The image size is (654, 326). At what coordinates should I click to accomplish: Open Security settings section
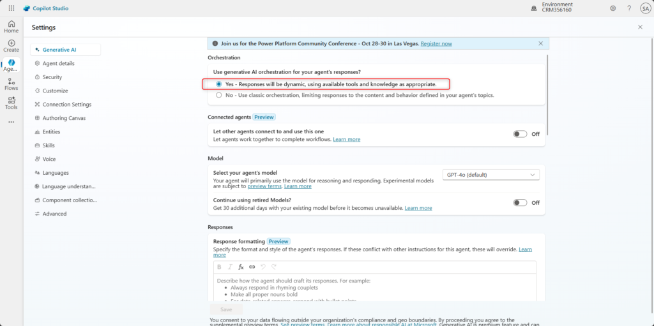click(52, 77)
